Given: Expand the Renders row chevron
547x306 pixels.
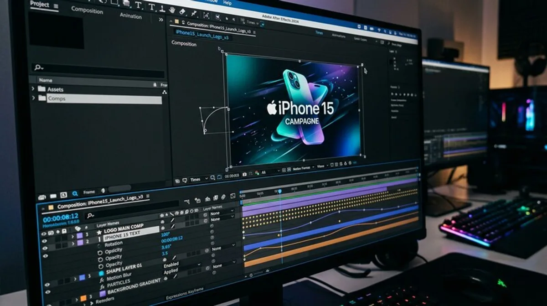Looking at the screenshot, I should click(91, 303).
